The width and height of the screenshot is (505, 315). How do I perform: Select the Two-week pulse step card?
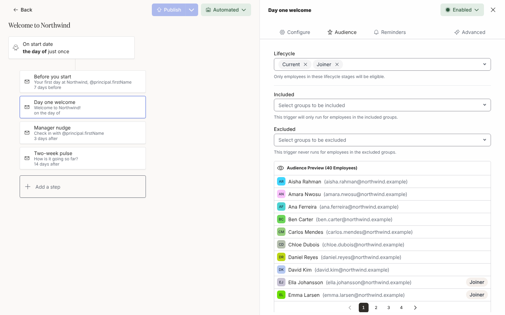(83, 158)
